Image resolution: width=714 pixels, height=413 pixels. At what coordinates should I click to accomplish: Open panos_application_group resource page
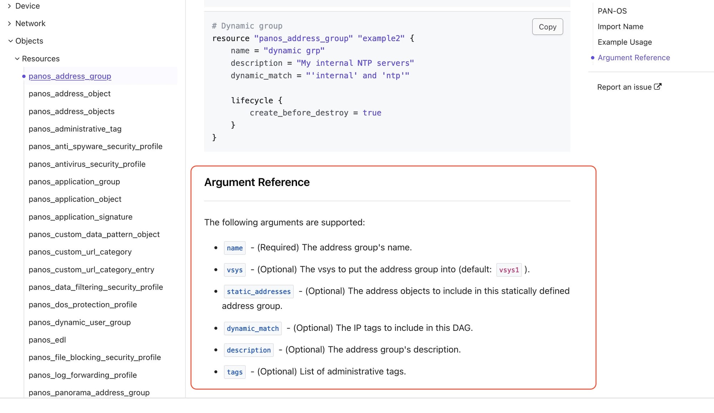pyautogui.click(x=74, y=181)
